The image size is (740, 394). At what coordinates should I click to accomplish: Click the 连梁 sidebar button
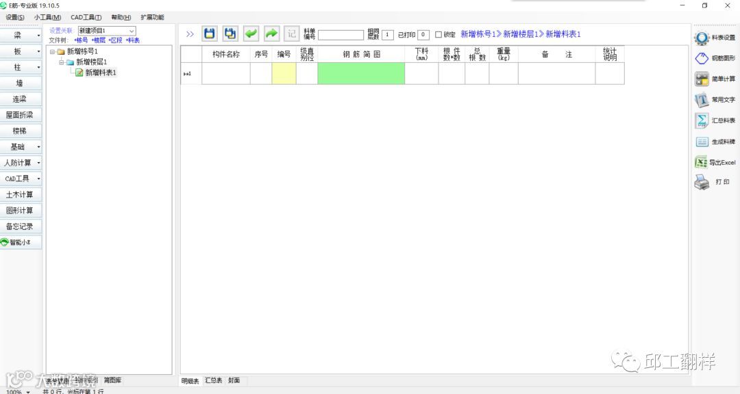click(21, 99)
